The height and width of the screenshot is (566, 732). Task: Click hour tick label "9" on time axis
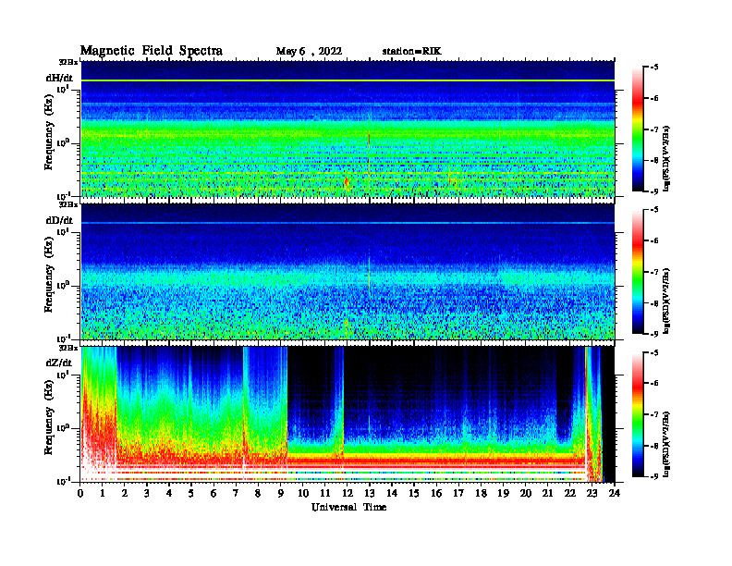coord(281,493)
